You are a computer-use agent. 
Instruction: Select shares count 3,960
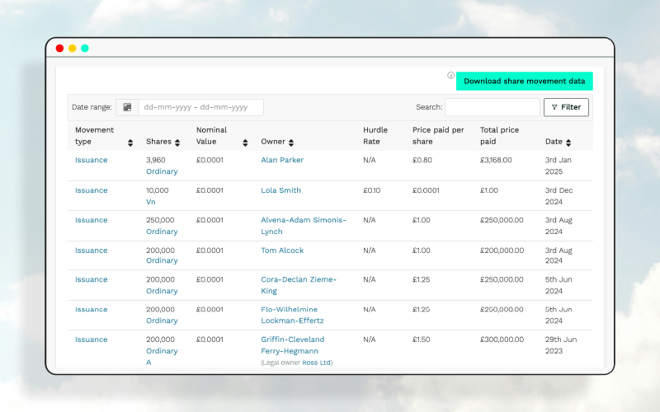(156, 160)
